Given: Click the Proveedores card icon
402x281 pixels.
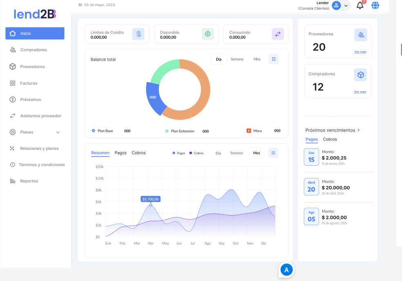Looking at the screenshot, I should (360, 35).
